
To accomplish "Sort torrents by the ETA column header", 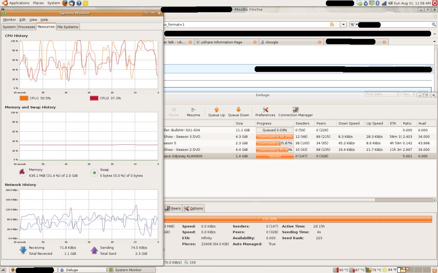I will click(x=394, y=123).
